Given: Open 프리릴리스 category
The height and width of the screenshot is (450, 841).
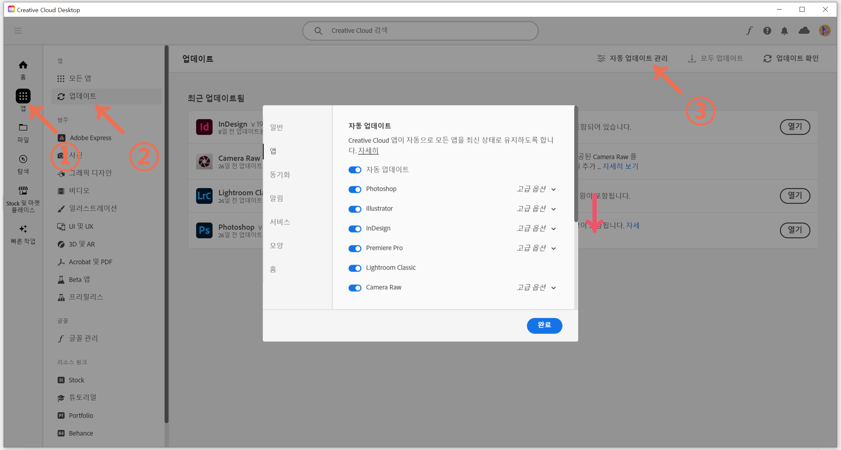Looking at the screenshot, I should pyautogui.click(x=80, y=297).
